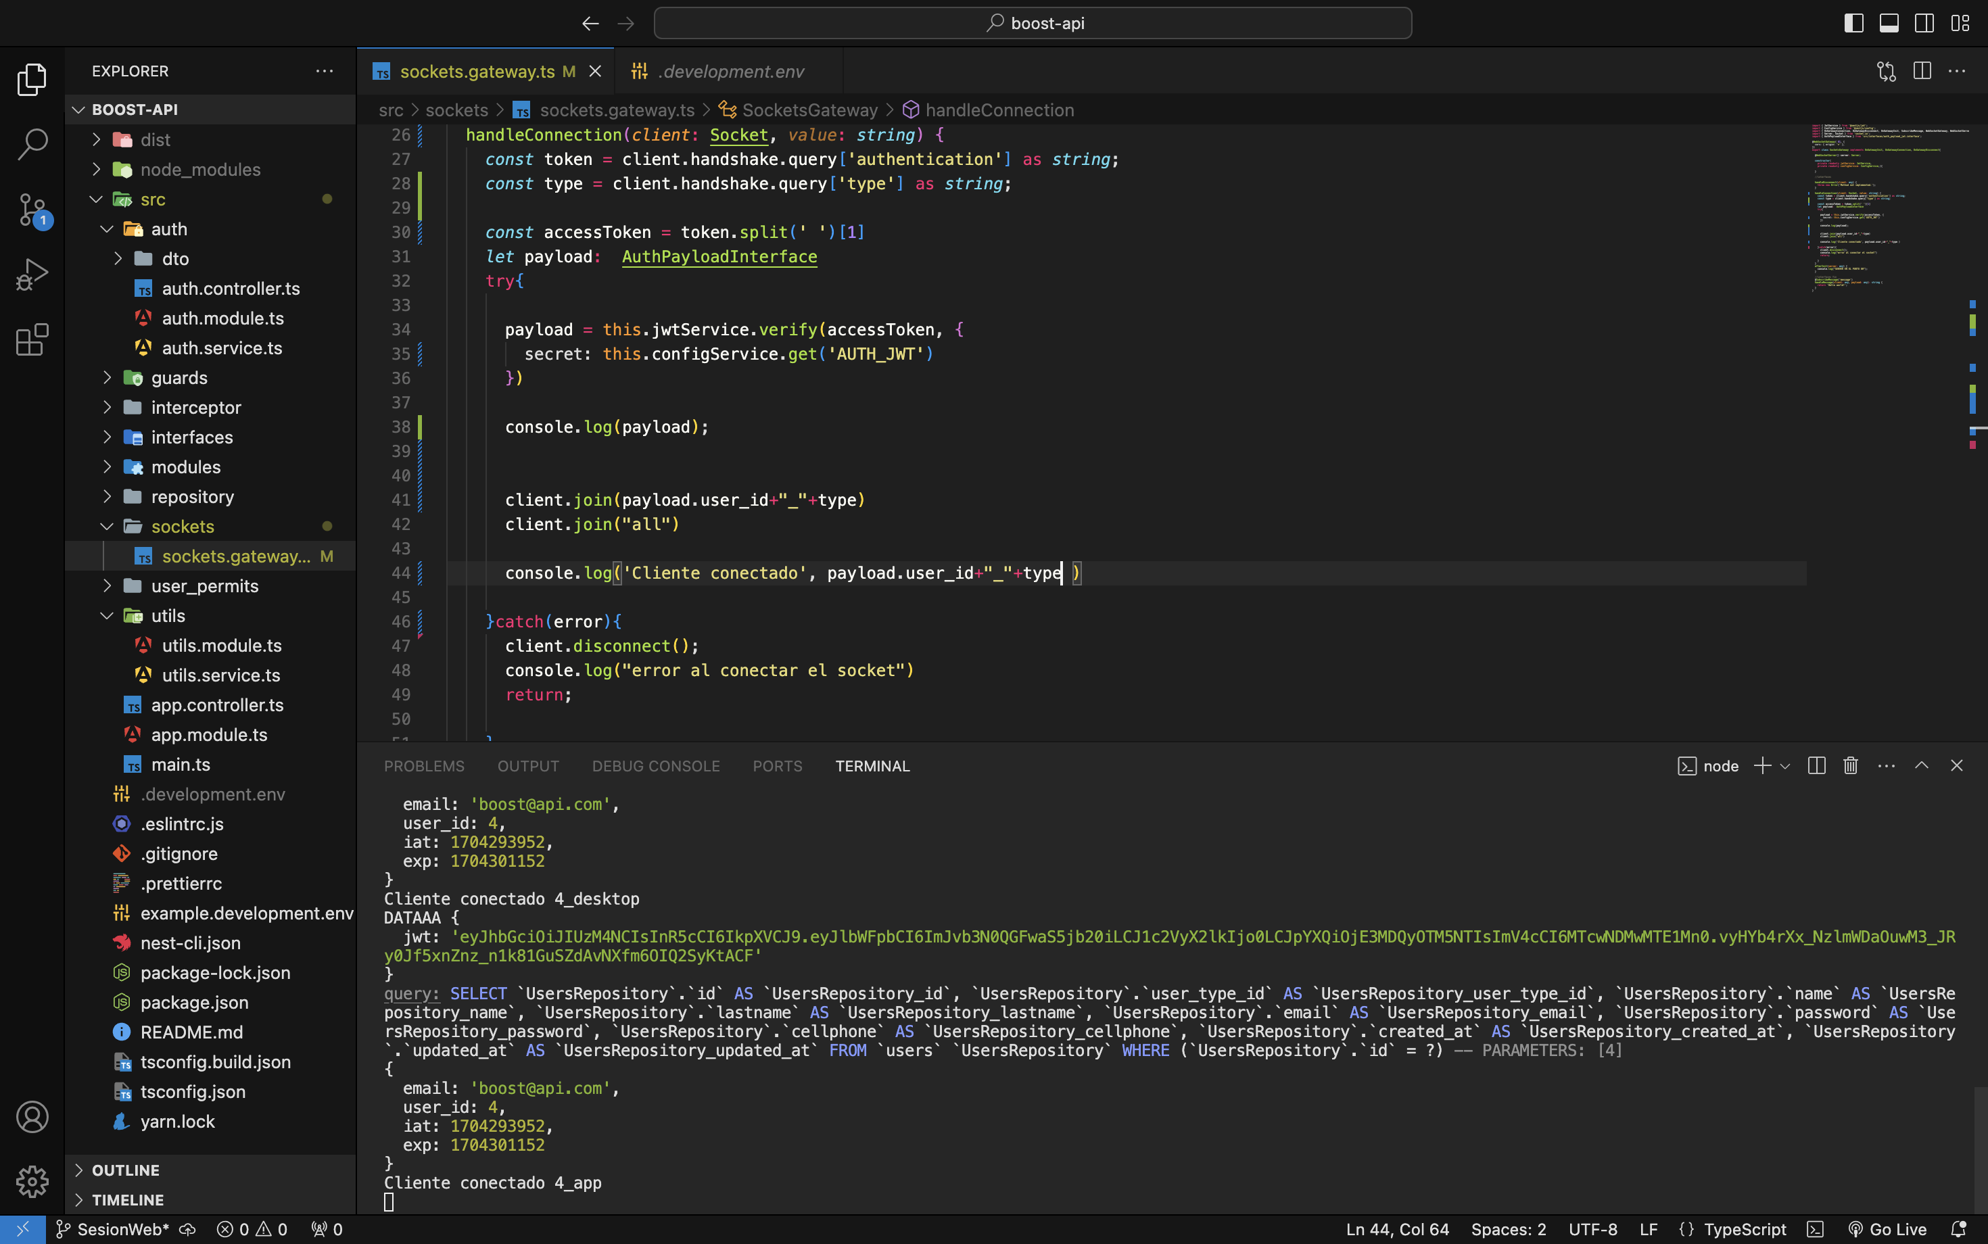Open new terminal launch profile dropdown arrow
The image size is (1988, 1244).
click(1784, 766)
